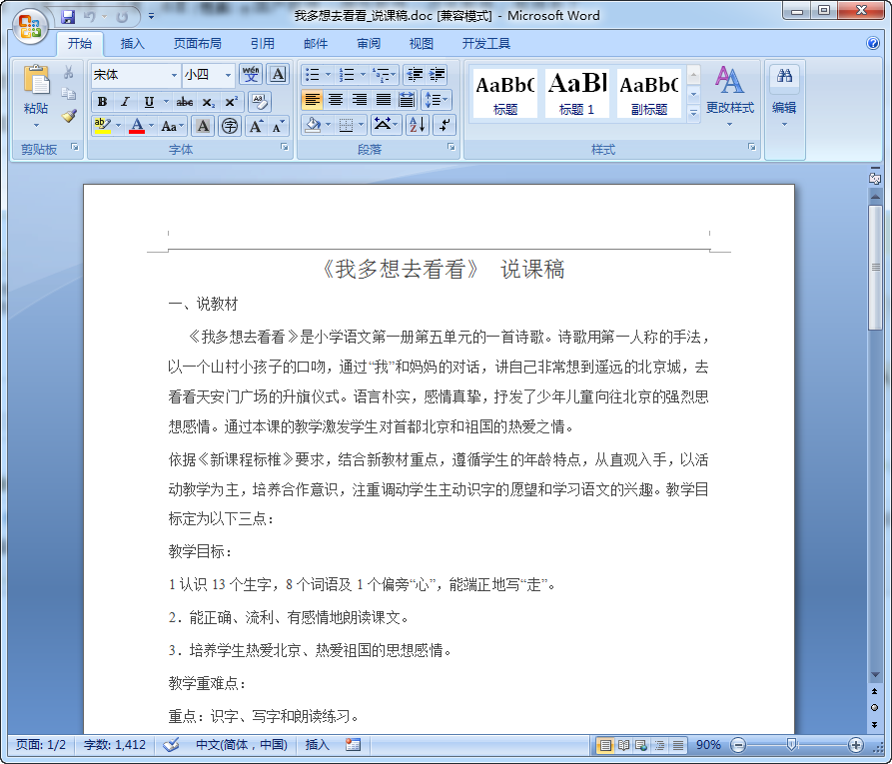Switch to the 插入 ribbon tab
892x764 pixels.
click(133, 43)
